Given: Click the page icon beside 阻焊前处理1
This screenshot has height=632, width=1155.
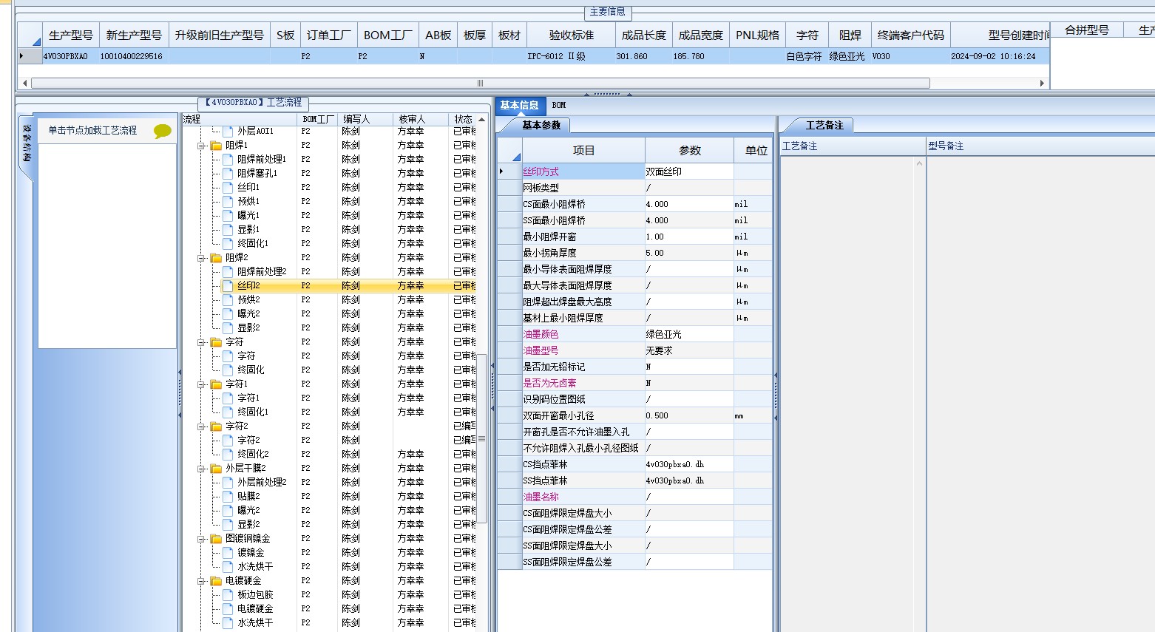Looking at the screenshot, I should [228, 159].
